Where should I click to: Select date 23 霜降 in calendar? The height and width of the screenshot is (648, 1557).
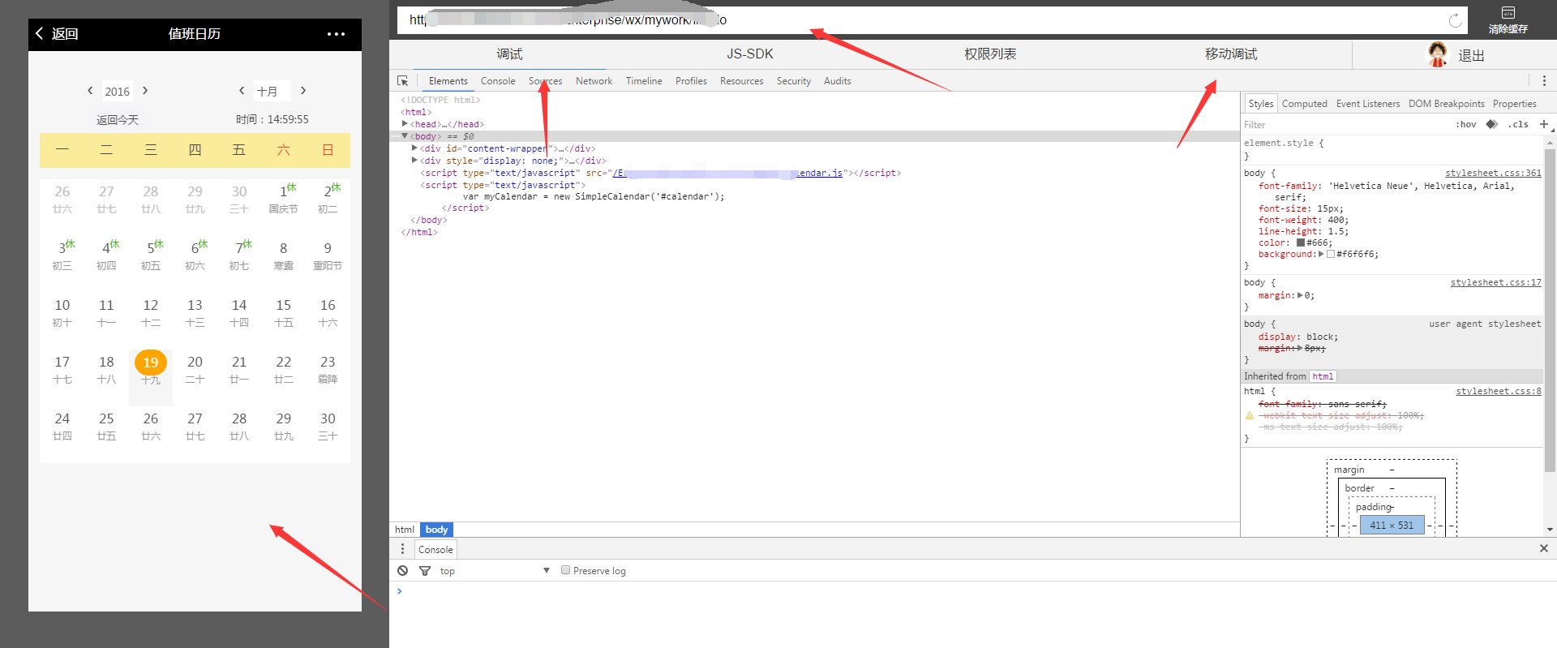point(328,369)
